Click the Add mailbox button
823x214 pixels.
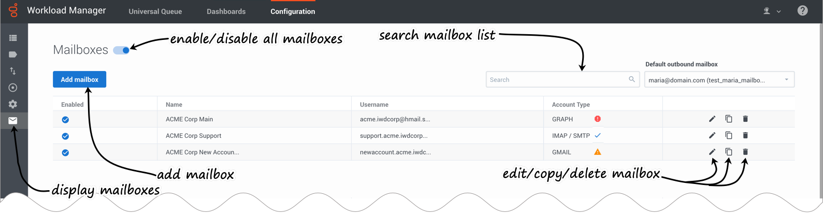pos(79,79)
